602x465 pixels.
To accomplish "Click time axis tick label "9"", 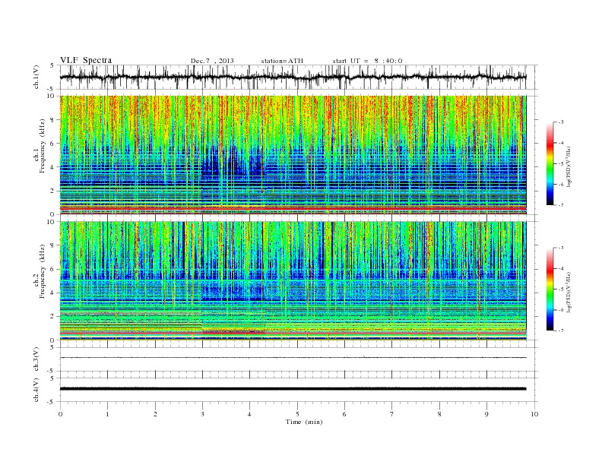I will click(x=486, y=414).
